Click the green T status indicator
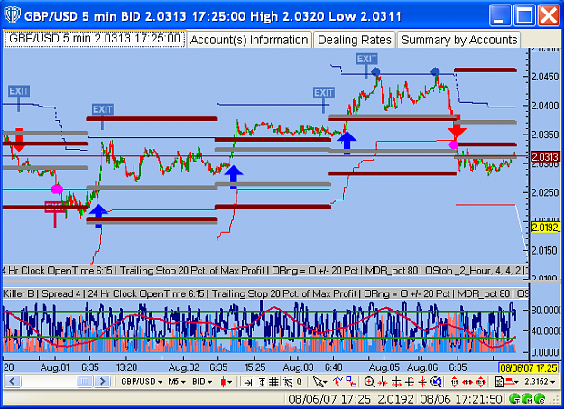This screenshot has width=564, height=409. (x=514, y=399)
